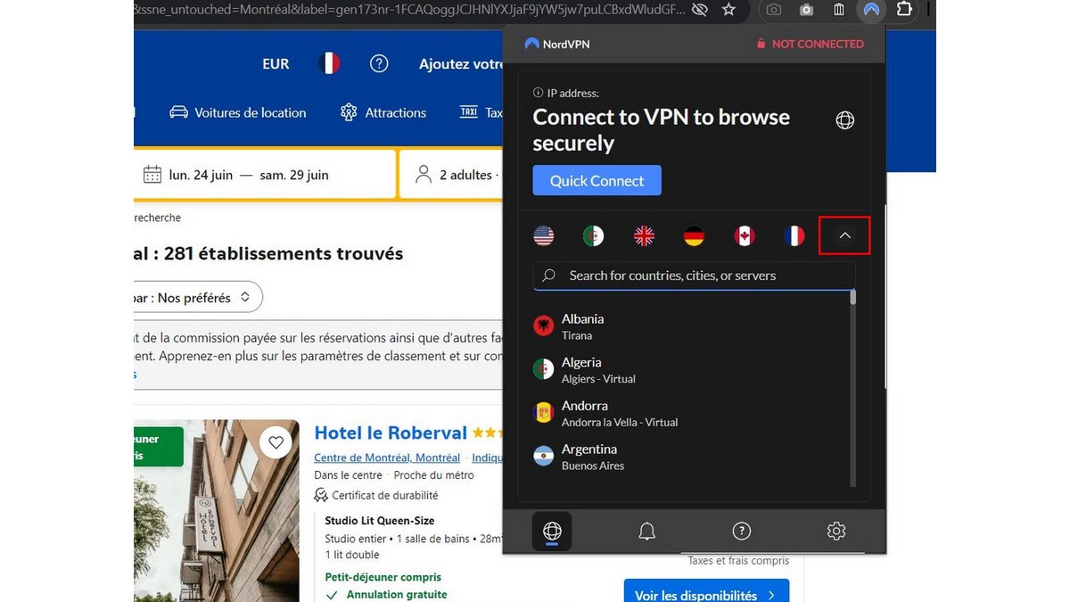The image size is (1070, 602).
Task: Collapse country list with chevron up
Action: tap(845, 235)
